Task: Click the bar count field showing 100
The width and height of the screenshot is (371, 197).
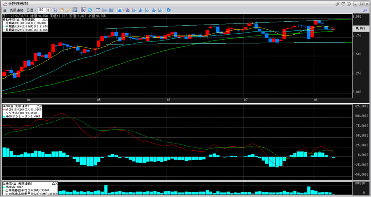Action: pyautogui.click(x=41, y=10)
